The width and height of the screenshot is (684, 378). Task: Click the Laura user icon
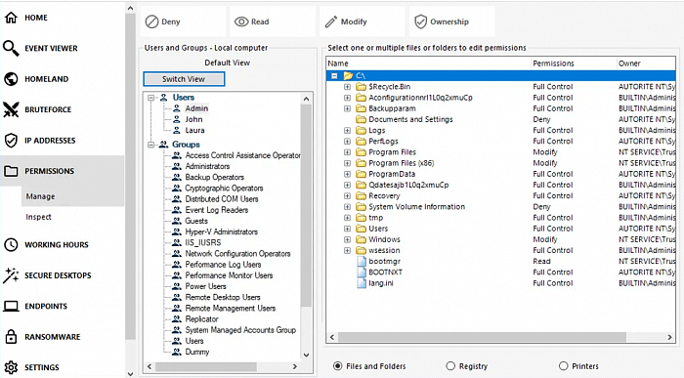point(177,130)
